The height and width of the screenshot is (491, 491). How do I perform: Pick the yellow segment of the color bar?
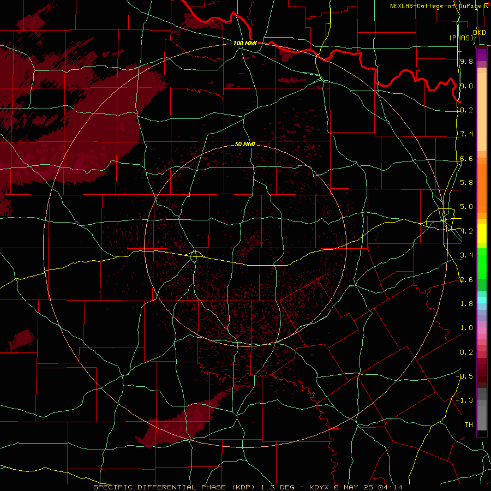click(x=482, y=233)
